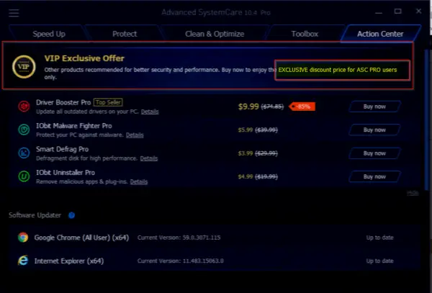Click the VIP Exclusive Offer heading

84,58
